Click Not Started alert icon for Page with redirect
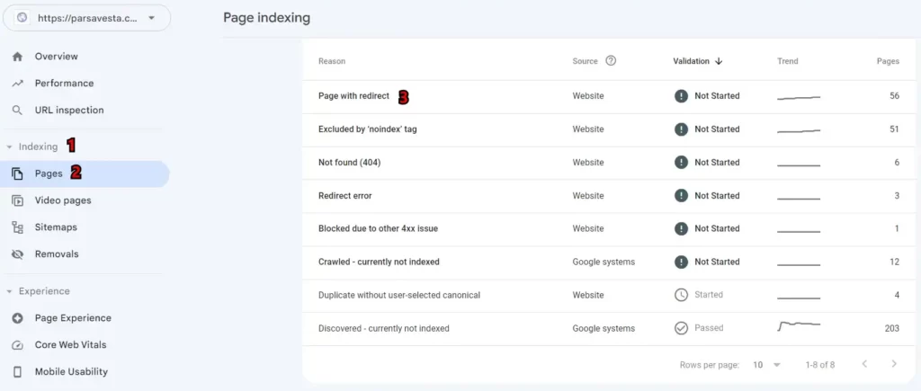The image size is (921, 391). click(681, 96)
